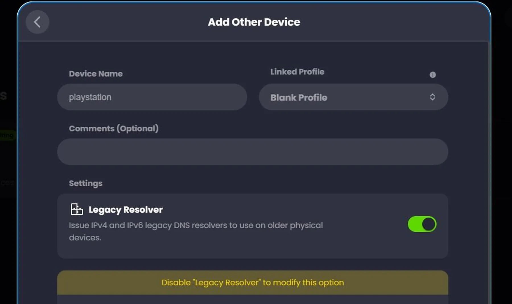Click the Comments (Optional) input field
Image resolution: width=512 pixels, height=304 pixels.
253,152
